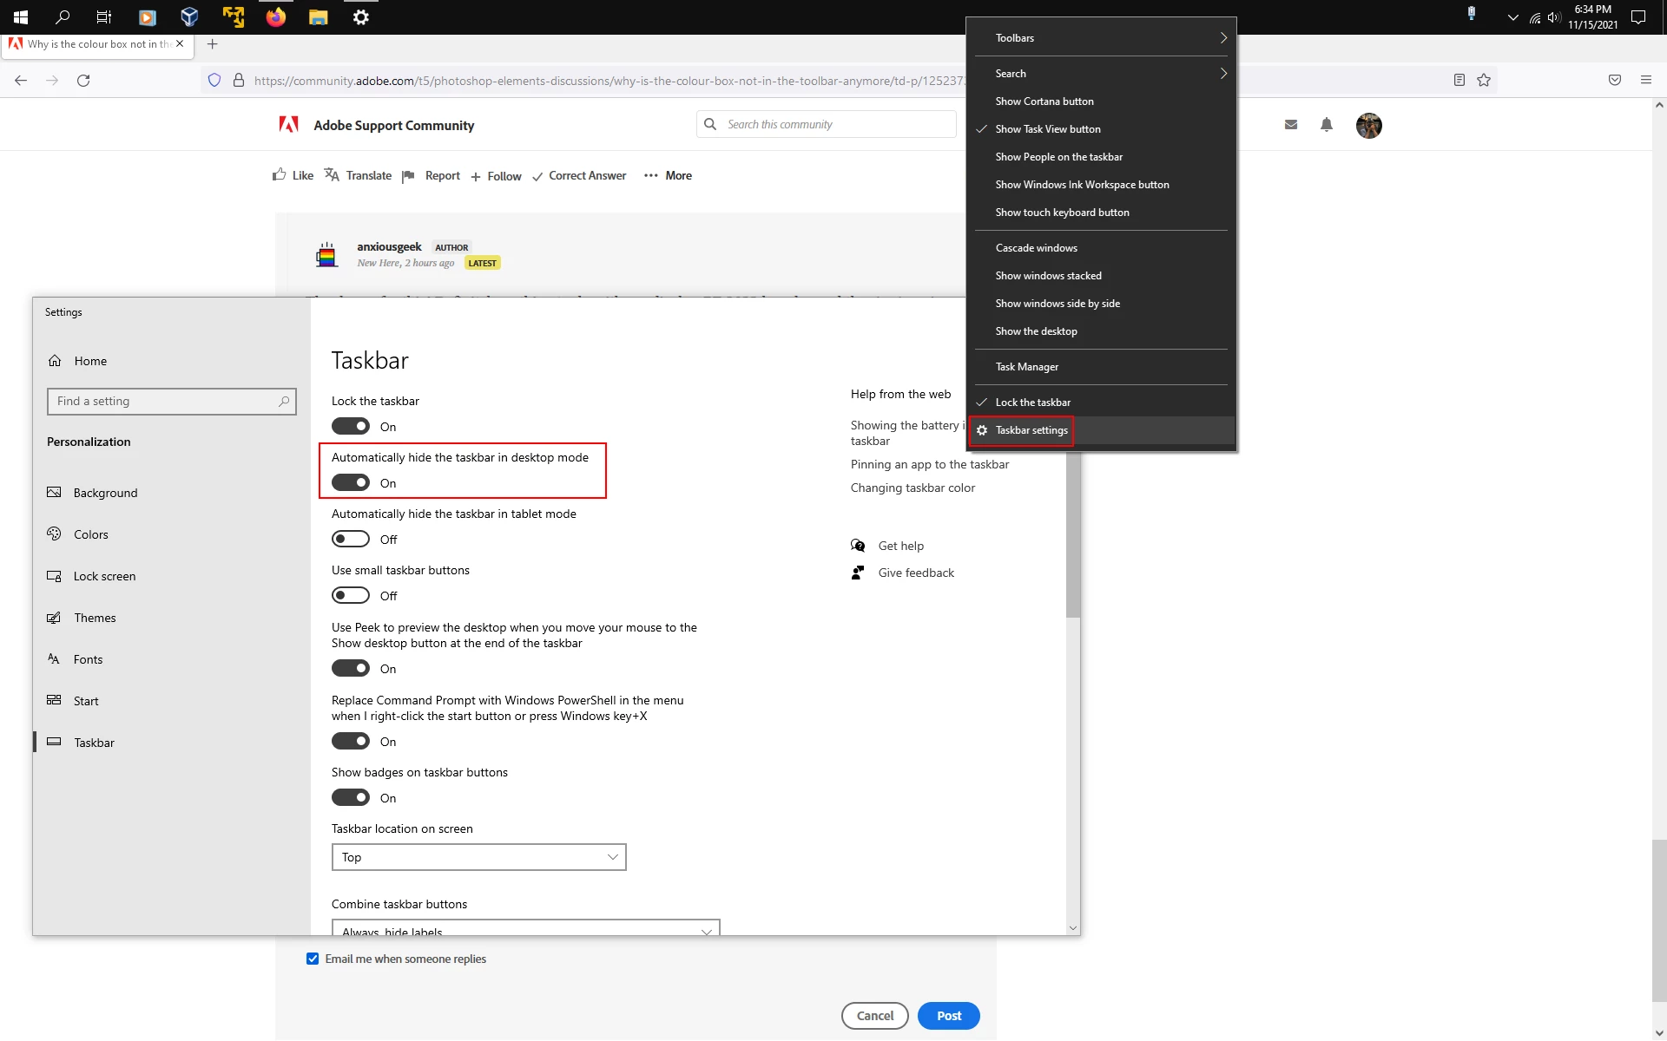The image size is (1667, 1041).
Task: Select Task Manager from context menu
Action: coord(1027,367)
